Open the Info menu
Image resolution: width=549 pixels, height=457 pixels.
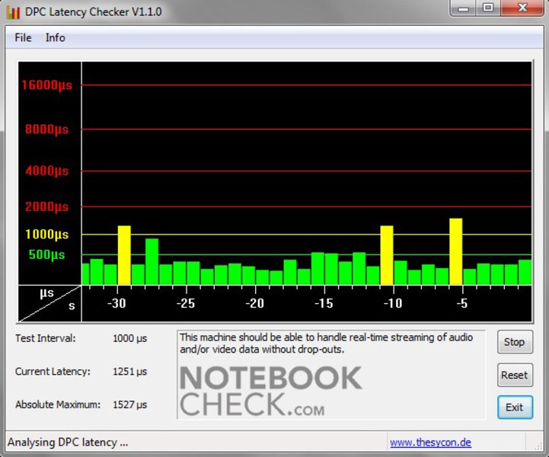(x=56, y=37)
